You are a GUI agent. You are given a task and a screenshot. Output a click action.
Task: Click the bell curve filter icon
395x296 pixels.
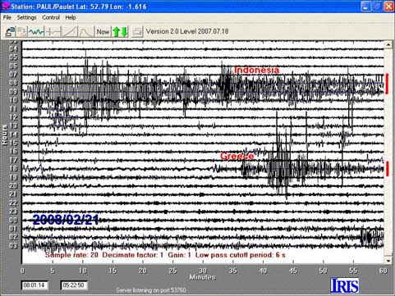tap(85, 32)
